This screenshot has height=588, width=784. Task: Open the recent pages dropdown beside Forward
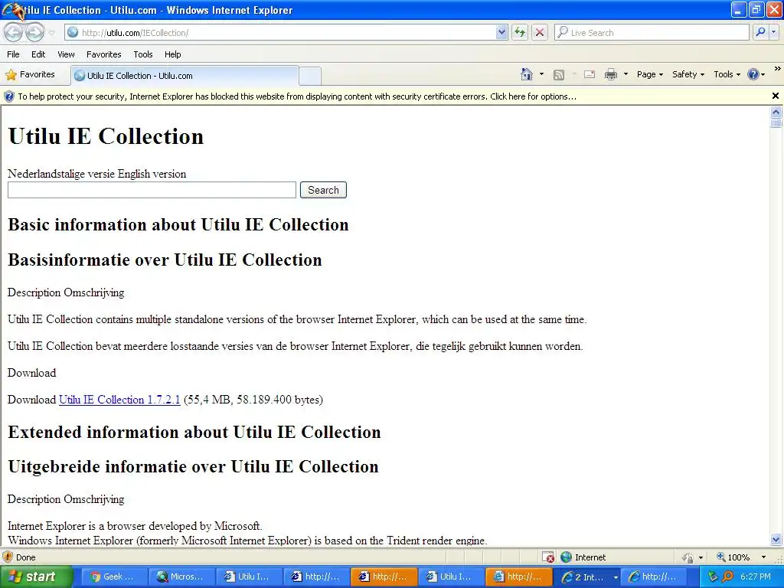[x=51, y=33]
